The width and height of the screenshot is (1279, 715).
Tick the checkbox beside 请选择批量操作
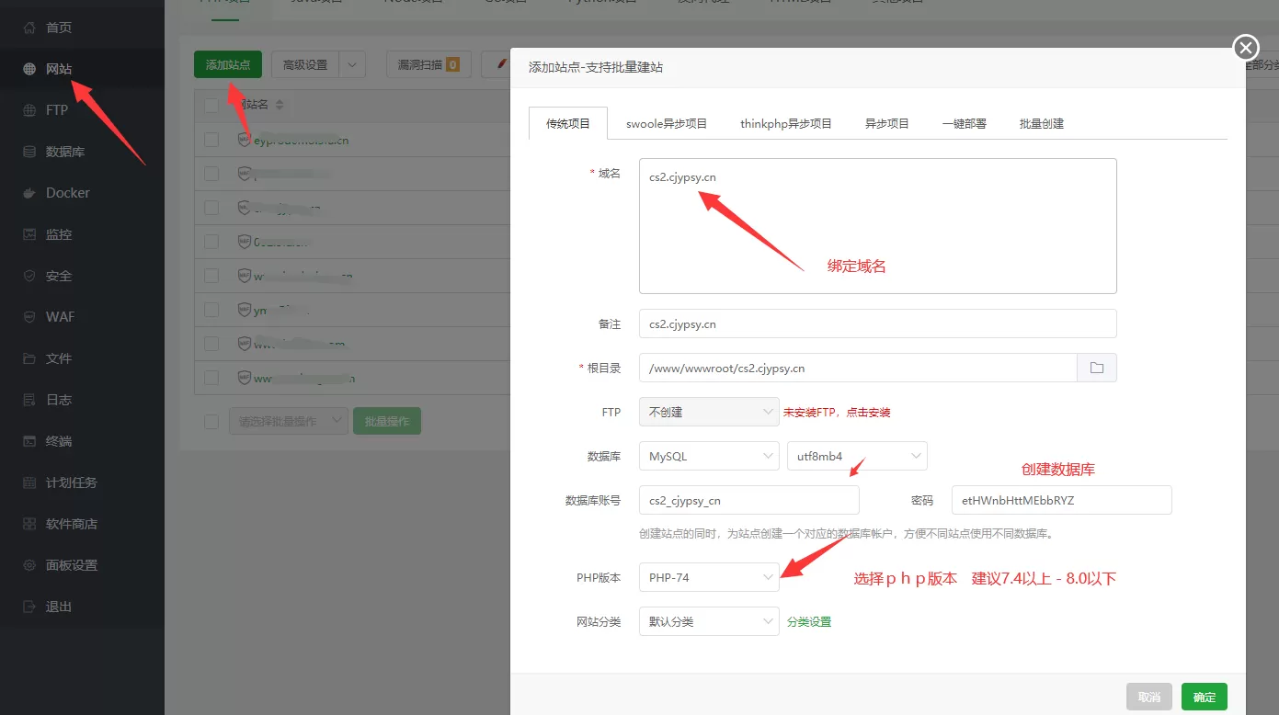tap(211, 421)
